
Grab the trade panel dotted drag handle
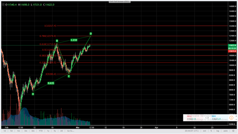point(184,118)
